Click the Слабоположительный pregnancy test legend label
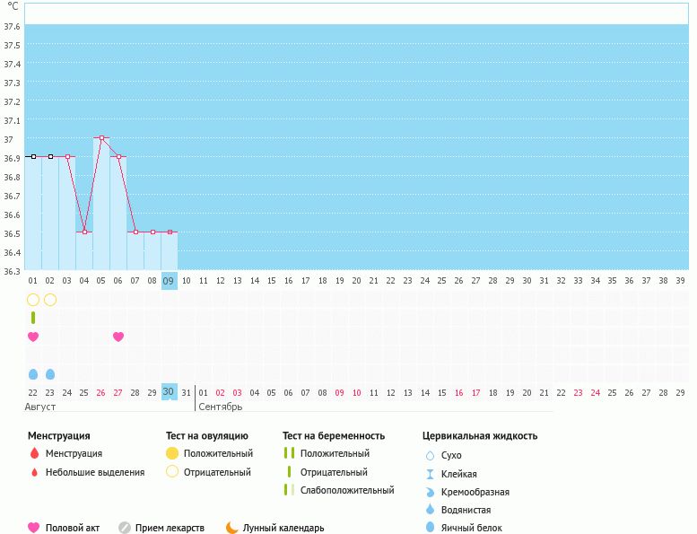697x534 pixels. (x=347, y=490)
